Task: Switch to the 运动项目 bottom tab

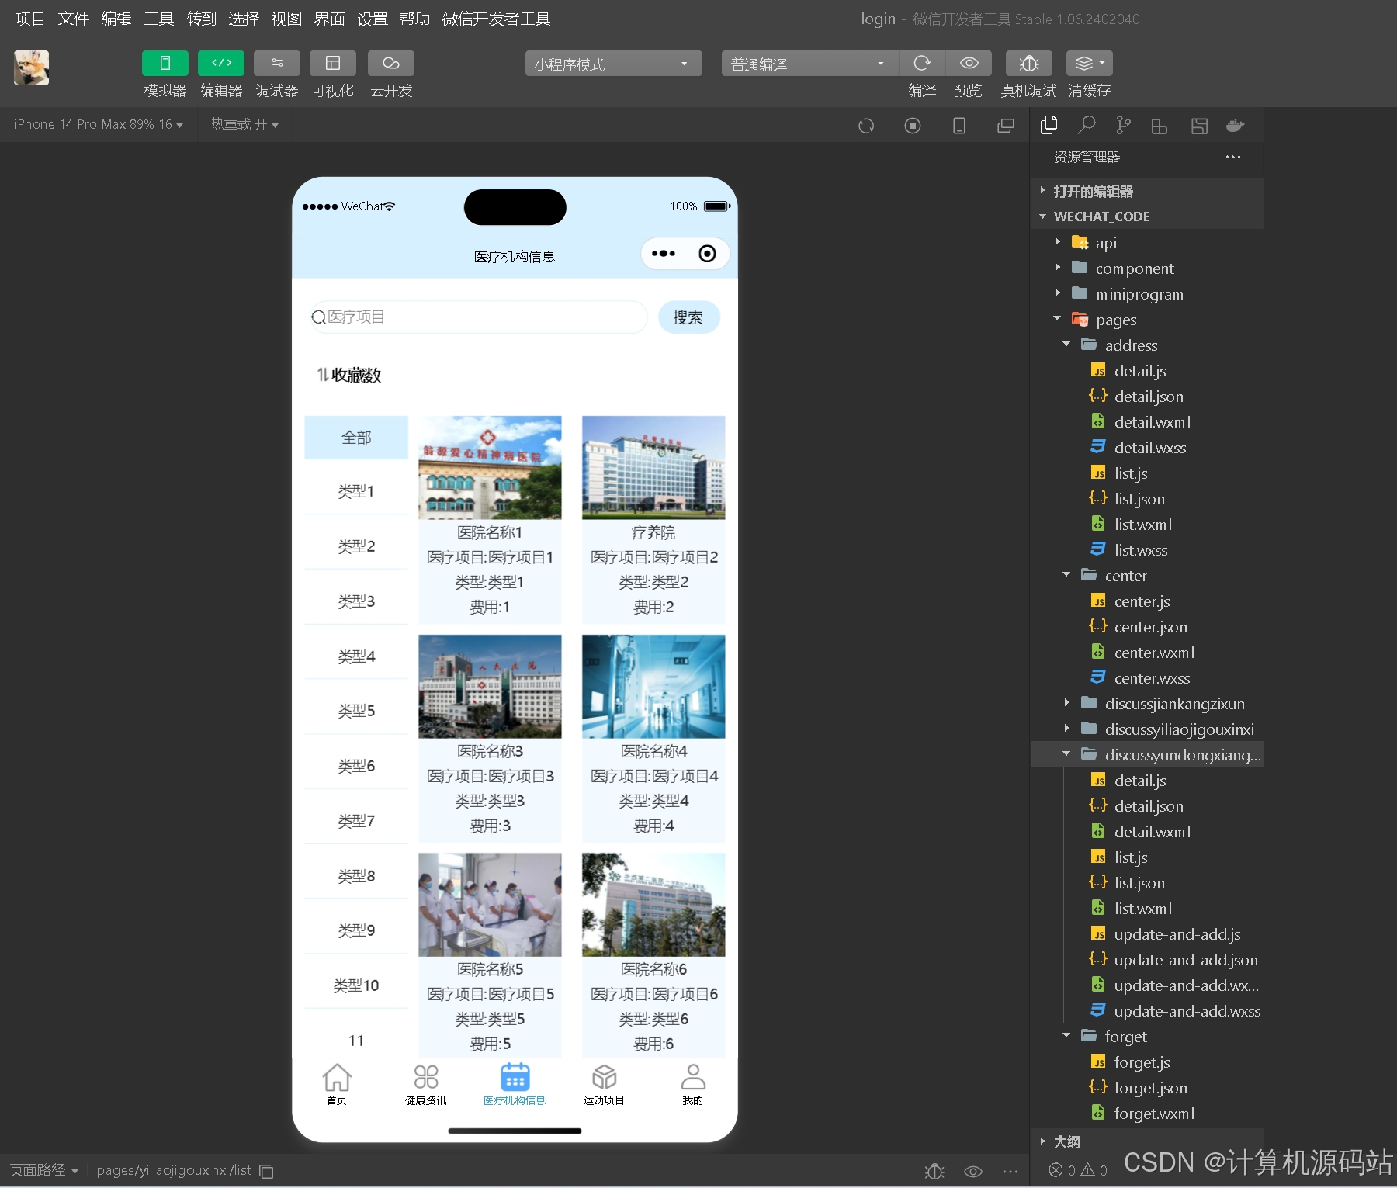Action: [604, 1085]
